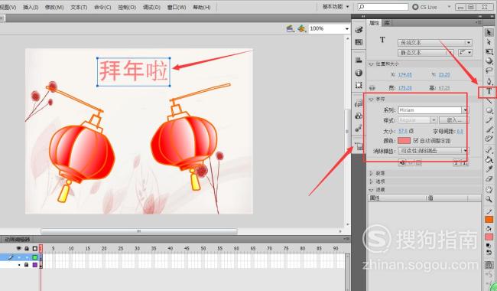Collapse the 滤镜 section
Viewport: 497px width, 291px height.
click(371, 190)
